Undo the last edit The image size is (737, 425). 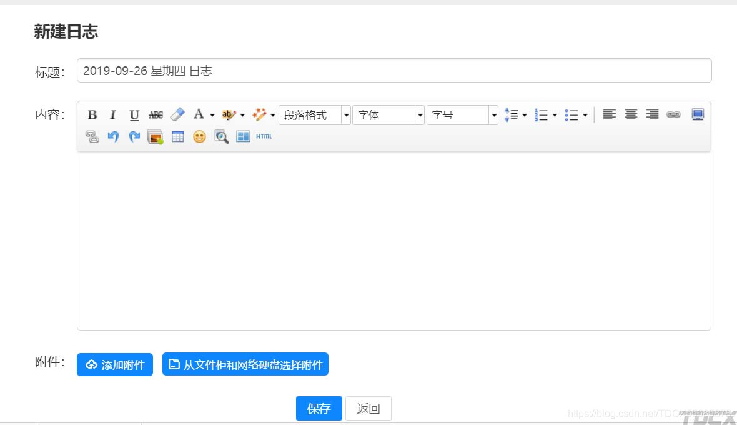click(113, 136)
